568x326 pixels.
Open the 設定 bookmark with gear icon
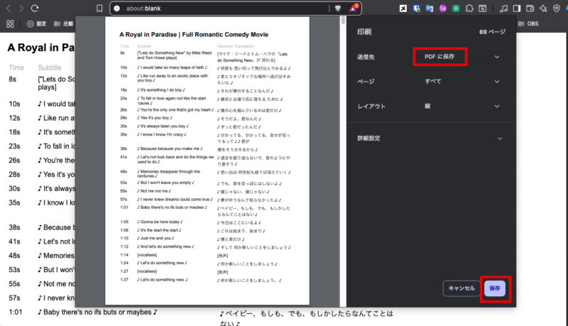click(37, 24)
